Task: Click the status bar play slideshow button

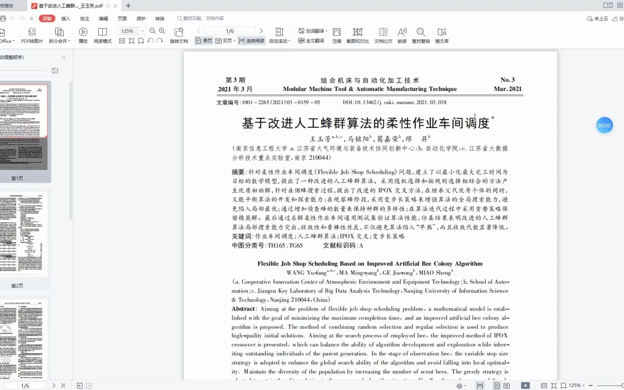Action: tap(525, 386)
